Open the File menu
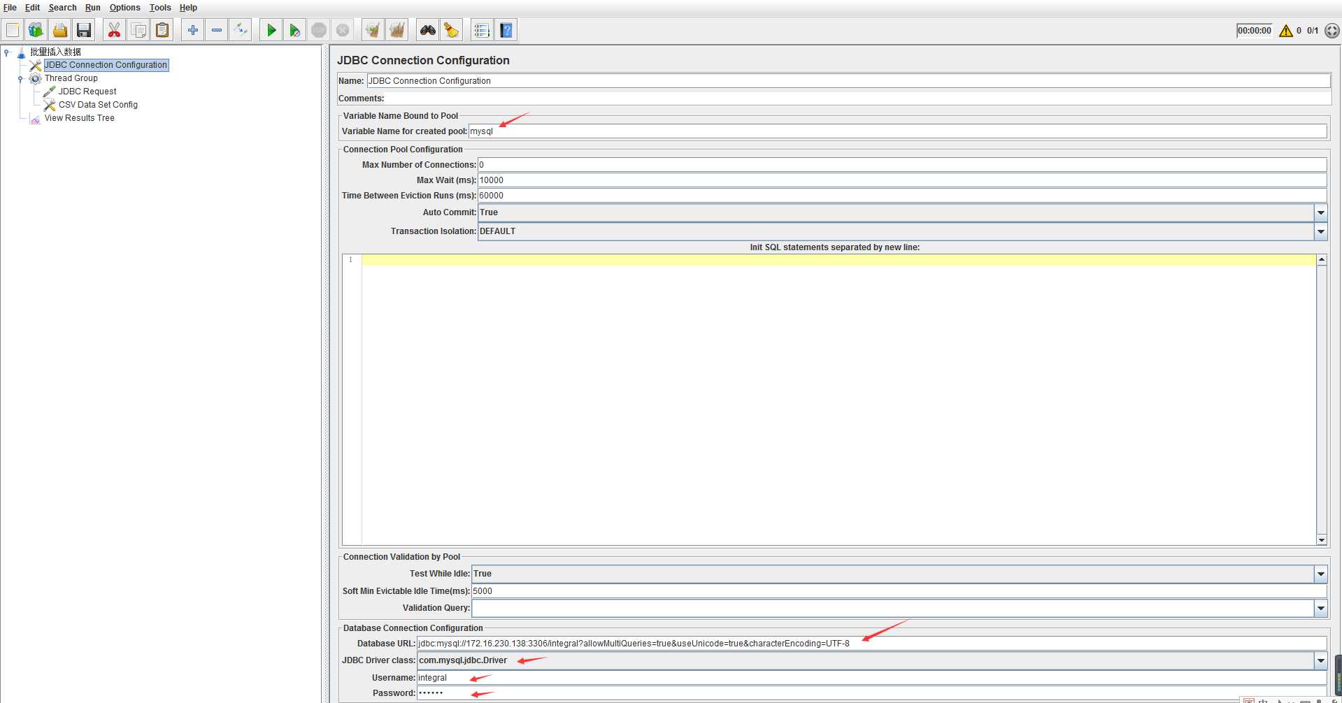 (10, 8)
